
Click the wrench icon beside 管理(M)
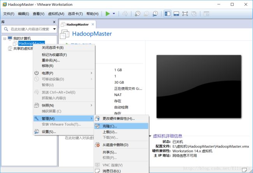pyautogui.click(x=37, y=118)
